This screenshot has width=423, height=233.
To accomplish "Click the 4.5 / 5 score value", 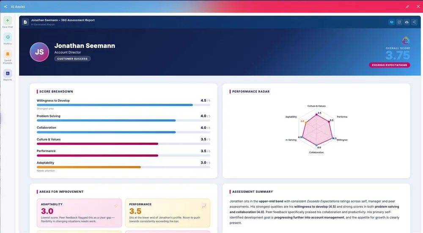I will tap(205, 100).
